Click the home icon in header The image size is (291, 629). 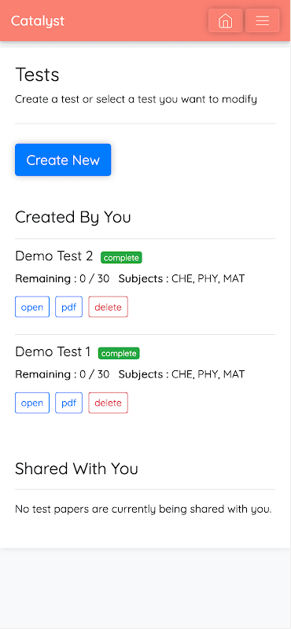click(225, 20)
